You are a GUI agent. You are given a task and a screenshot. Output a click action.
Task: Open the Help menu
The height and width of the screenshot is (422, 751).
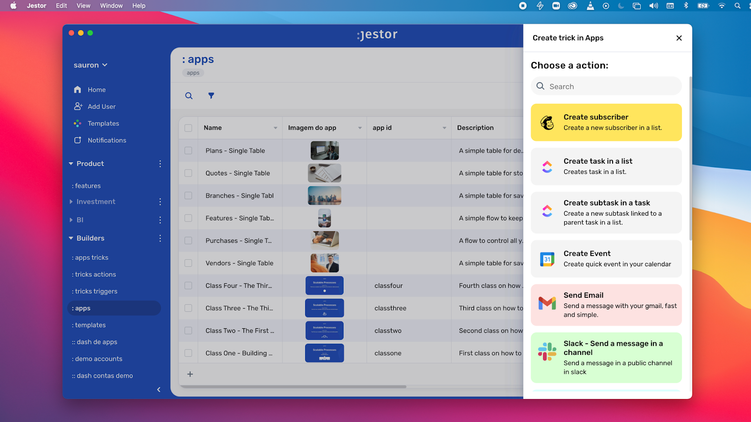[139, 6]
